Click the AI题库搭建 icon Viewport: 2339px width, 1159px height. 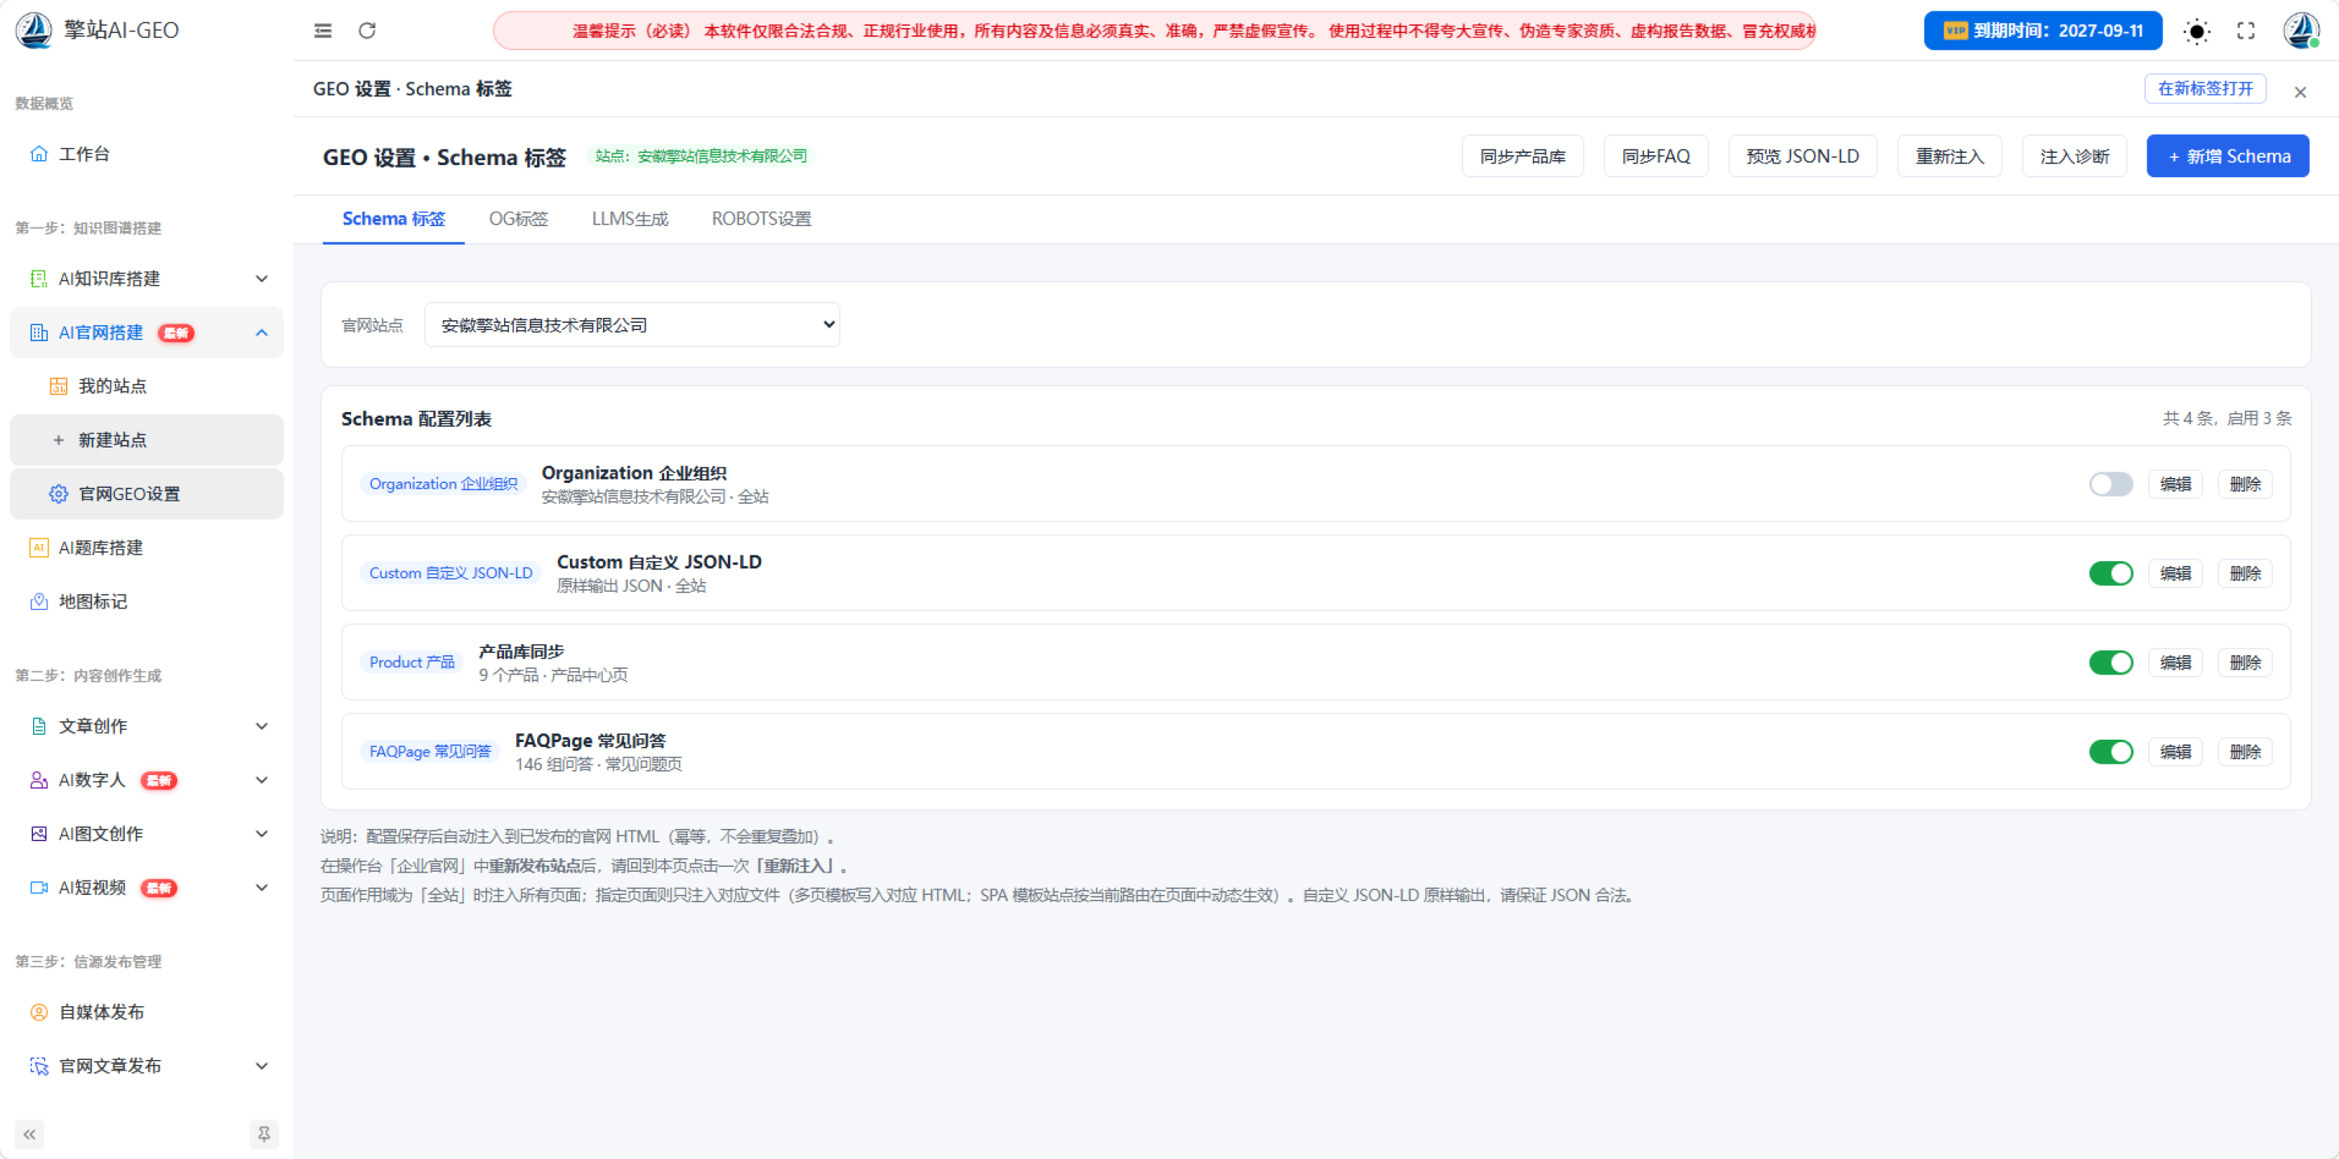pyautogui.click(x=39, y=547)
